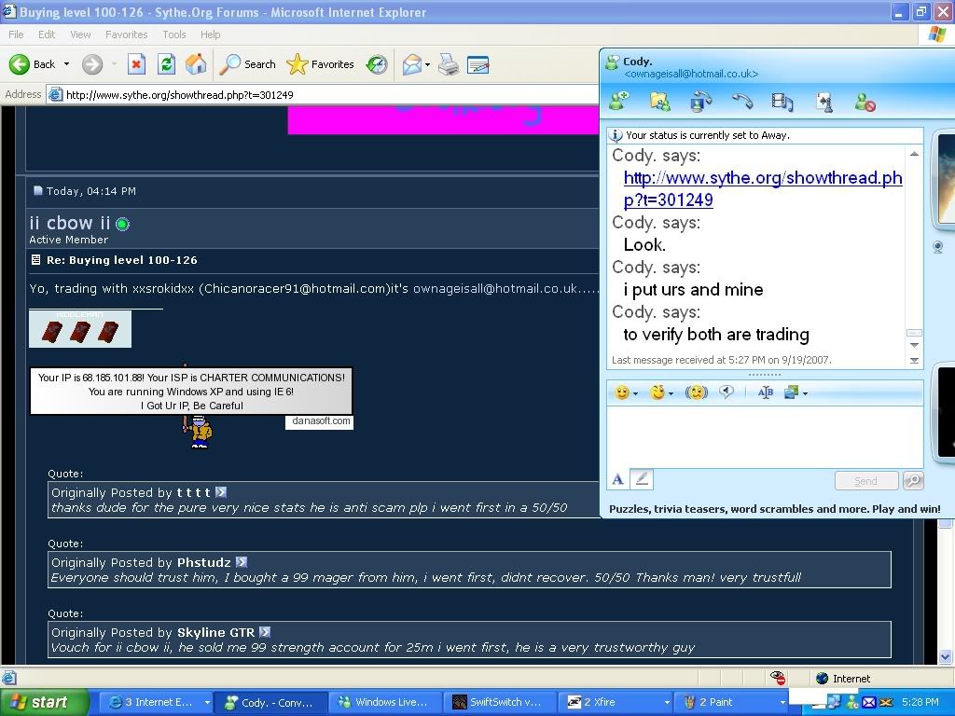Open the Favorites menu
Screen dimensions: 955x716
point(126,34)
